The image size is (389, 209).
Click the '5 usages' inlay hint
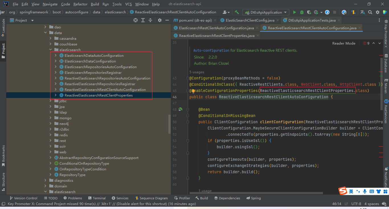[197, 72]
